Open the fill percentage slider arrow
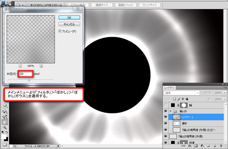Image resolution: width=228 pixels, height=149 pixels. coord(225,99)
